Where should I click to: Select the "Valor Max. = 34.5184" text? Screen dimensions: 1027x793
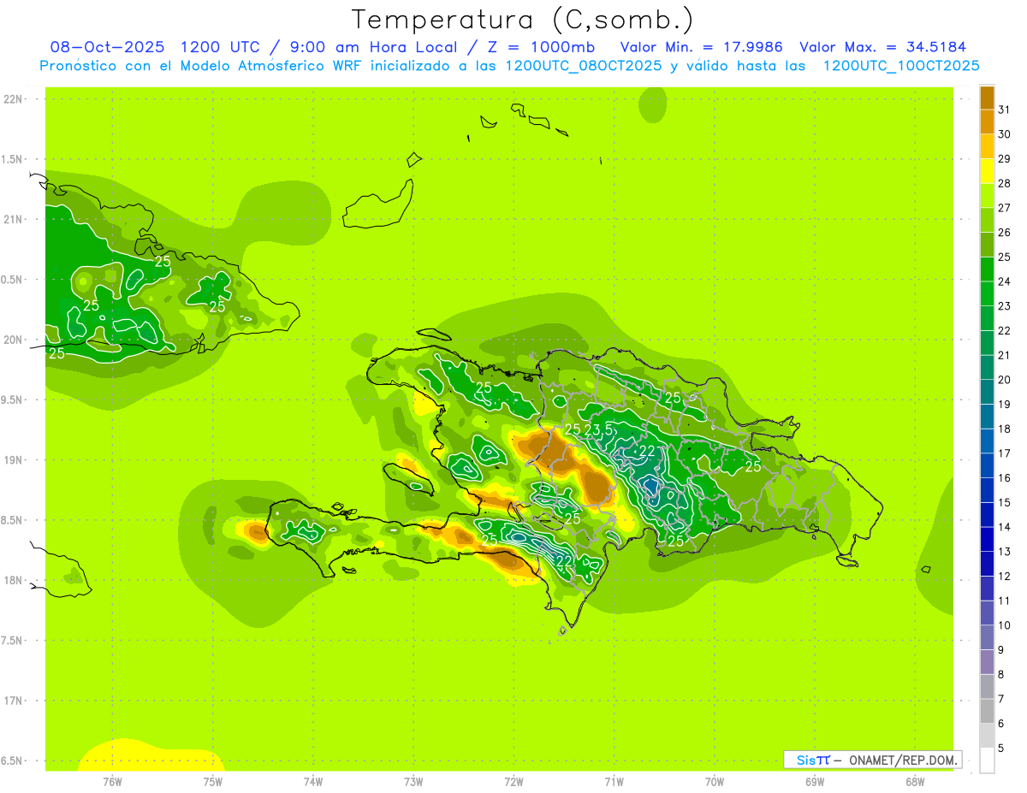882,47
